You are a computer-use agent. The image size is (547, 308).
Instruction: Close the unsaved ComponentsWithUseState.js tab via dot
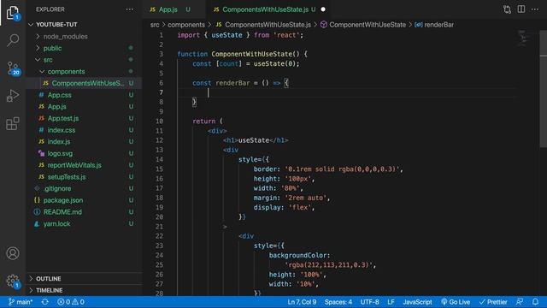pos(323,9)
